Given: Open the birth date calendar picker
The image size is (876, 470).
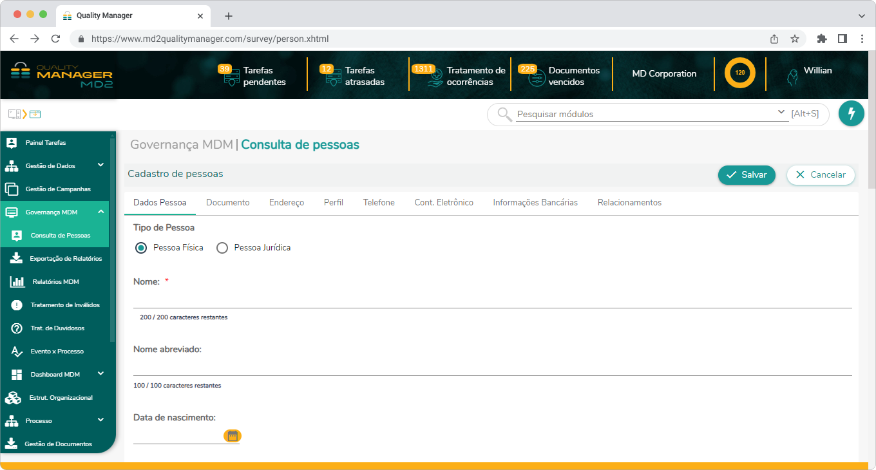Looking at the screenshot, I should click(233, 436).
